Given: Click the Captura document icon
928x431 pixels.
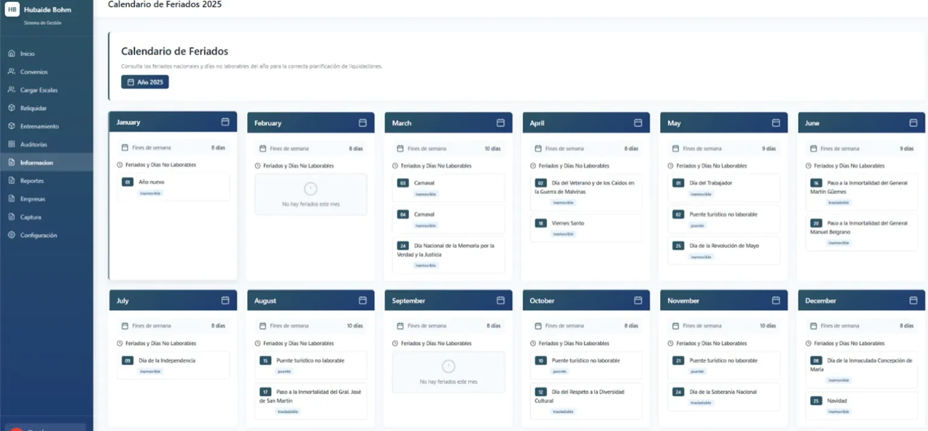Looking at the screenshot, I should point(11,217).
